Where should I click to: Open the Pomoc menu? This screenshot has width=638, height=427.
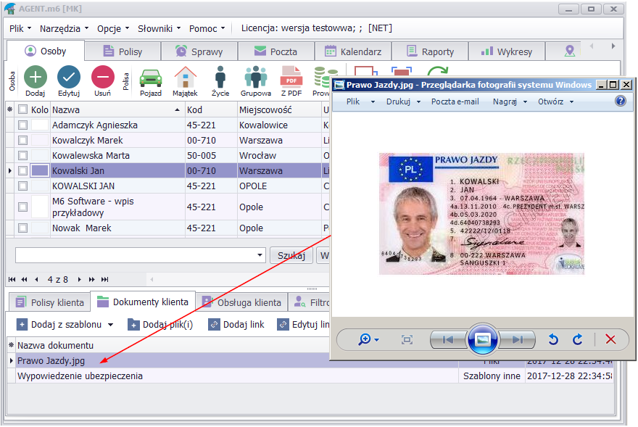point(207,28)
